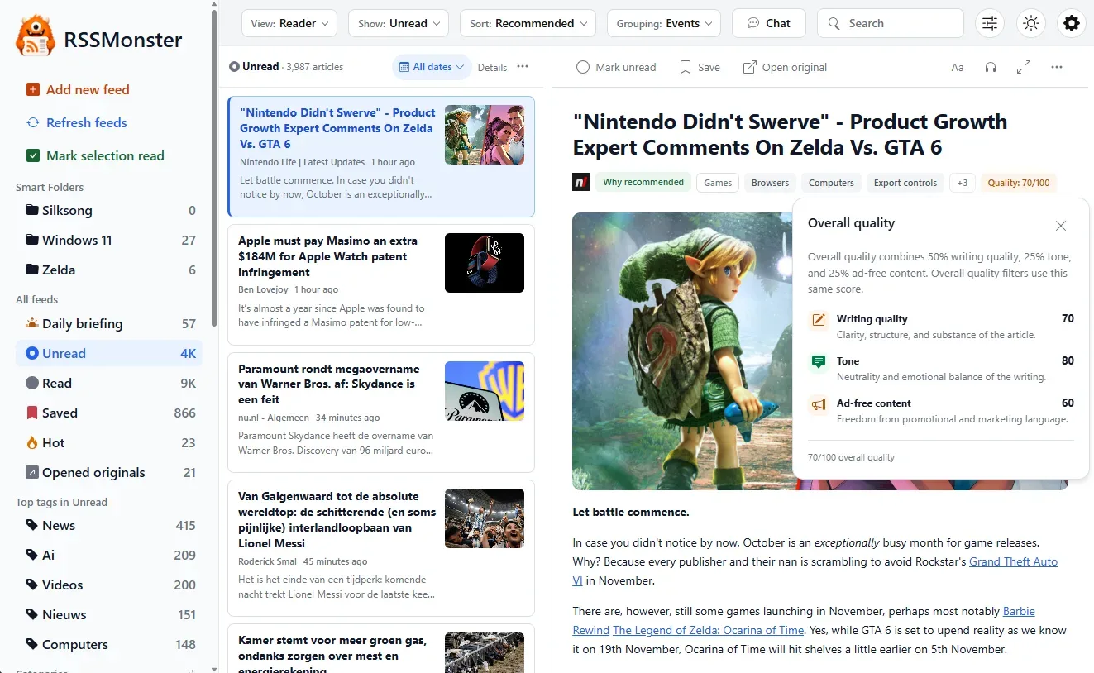The width and height of the screenshot is (1094, 673).
Task: Open the Windows 11 smart folder
Action: click(111, 240)
